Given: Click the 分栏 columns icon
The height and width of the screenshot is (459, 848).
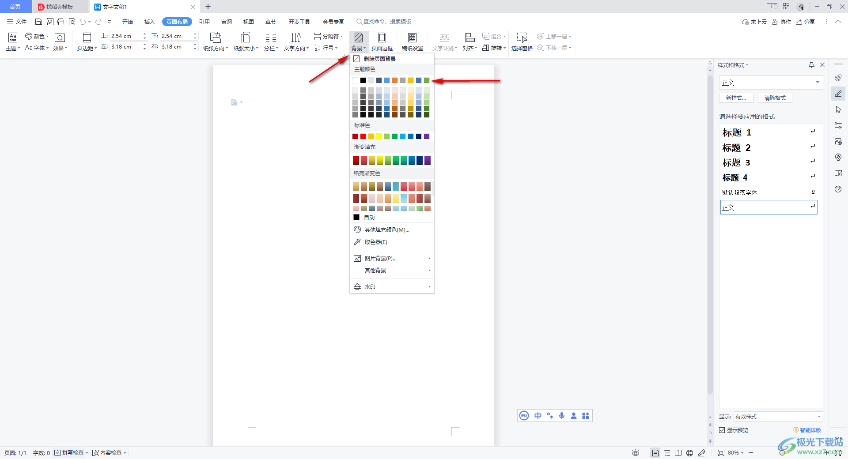Looking at the screenshot, I should (x=271, y=38).
